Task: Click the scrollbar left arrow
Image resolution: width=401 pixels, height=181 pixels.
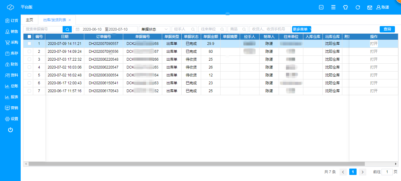Action: click(x=26, y=164)
